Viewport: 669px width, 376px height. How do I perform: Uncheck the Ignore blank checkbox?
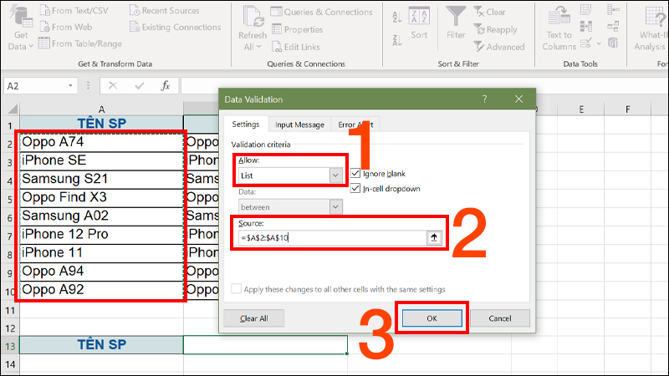355,173
